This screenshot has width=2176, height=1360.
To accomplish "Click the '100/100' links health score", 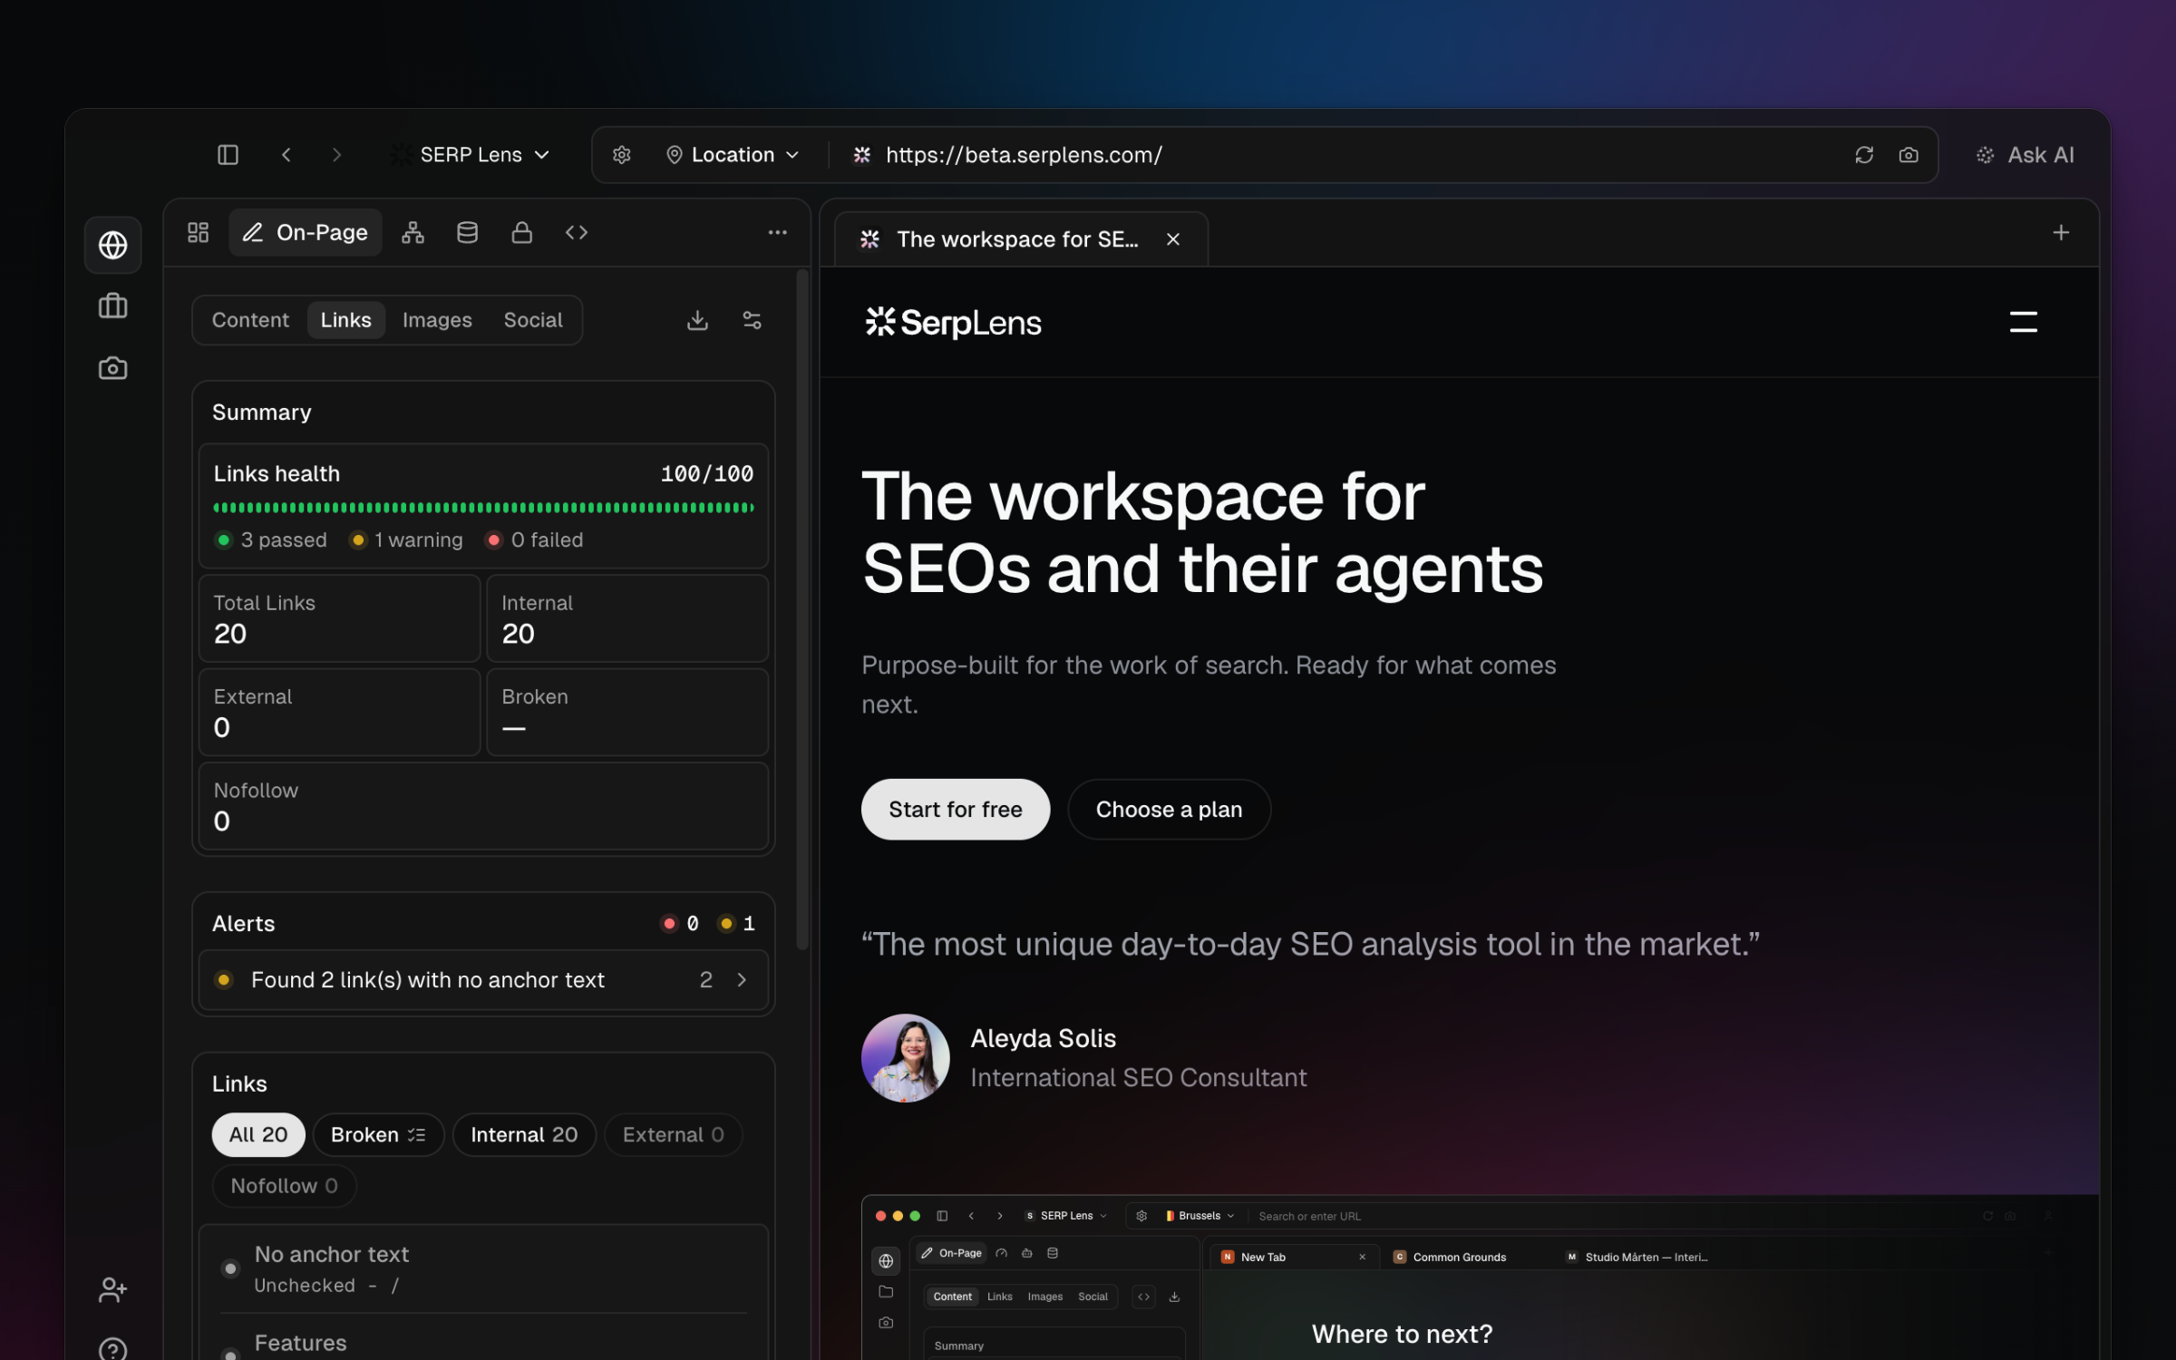I will [x=707, y=474].
